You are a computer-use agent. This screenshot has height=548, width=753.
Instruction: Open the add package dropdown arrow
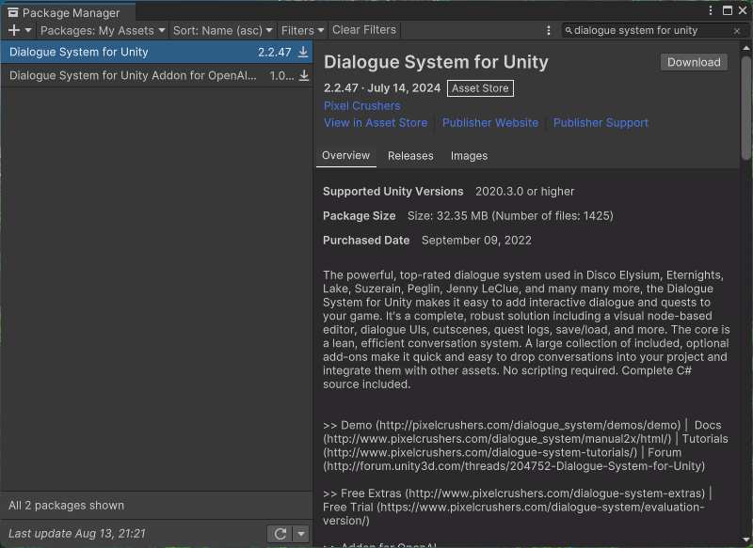pyautogui.click(x=28, y=31)
